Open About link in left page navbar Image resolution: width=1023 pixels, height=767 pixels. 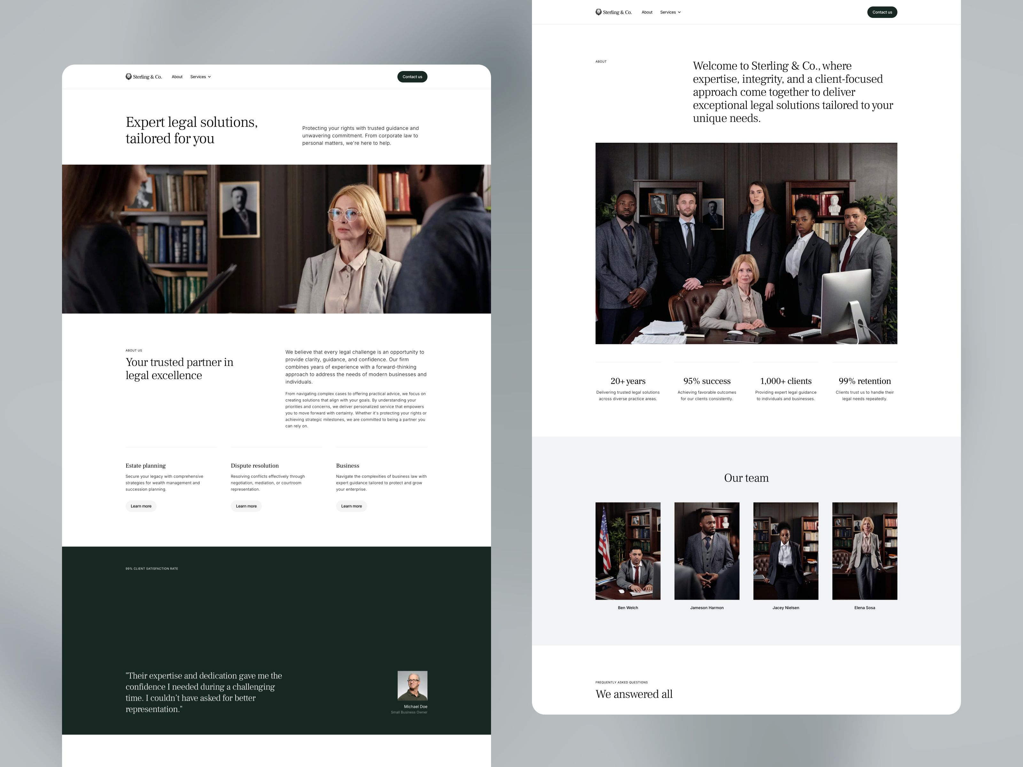[177, 77]
